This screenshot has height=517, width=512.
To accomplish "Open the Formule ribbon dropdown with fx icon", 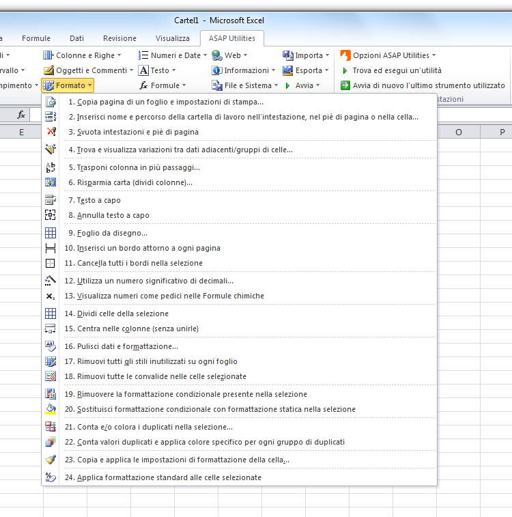I will [162, 85].
